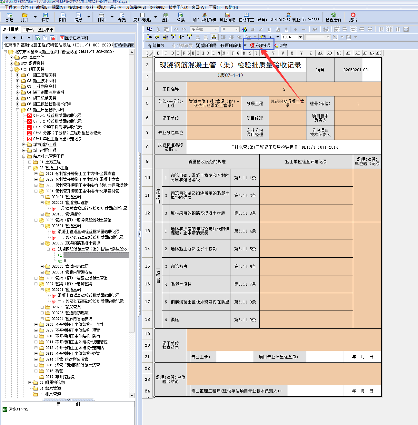The width and height of the screenshot is (418, 425).
Task: Switch to the 回收站 tab
Action: point(28,30)
